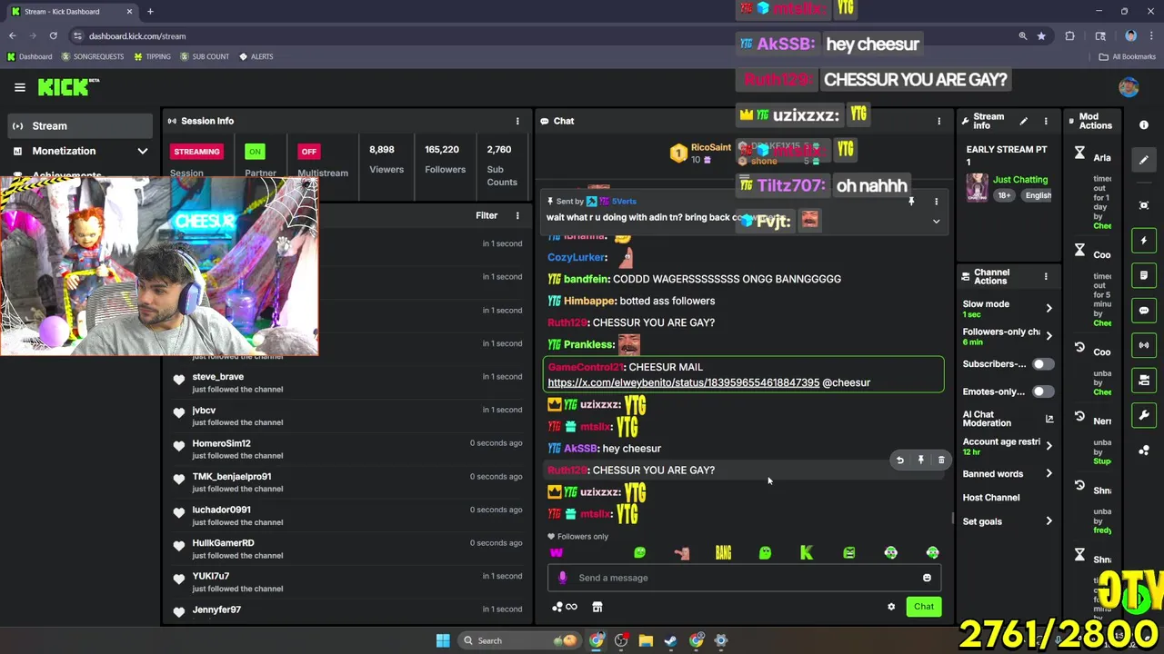Viewport: 1164px width, 654px height.
Task: Expand Slow mode settings
Action: [x=1049, y=308]
